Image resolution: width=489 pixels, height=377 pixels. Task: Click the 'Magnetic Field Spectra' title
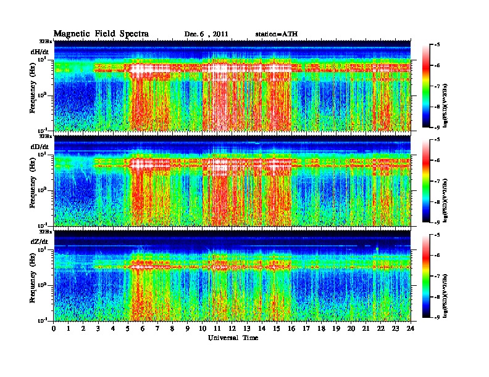tap(101, 34)
